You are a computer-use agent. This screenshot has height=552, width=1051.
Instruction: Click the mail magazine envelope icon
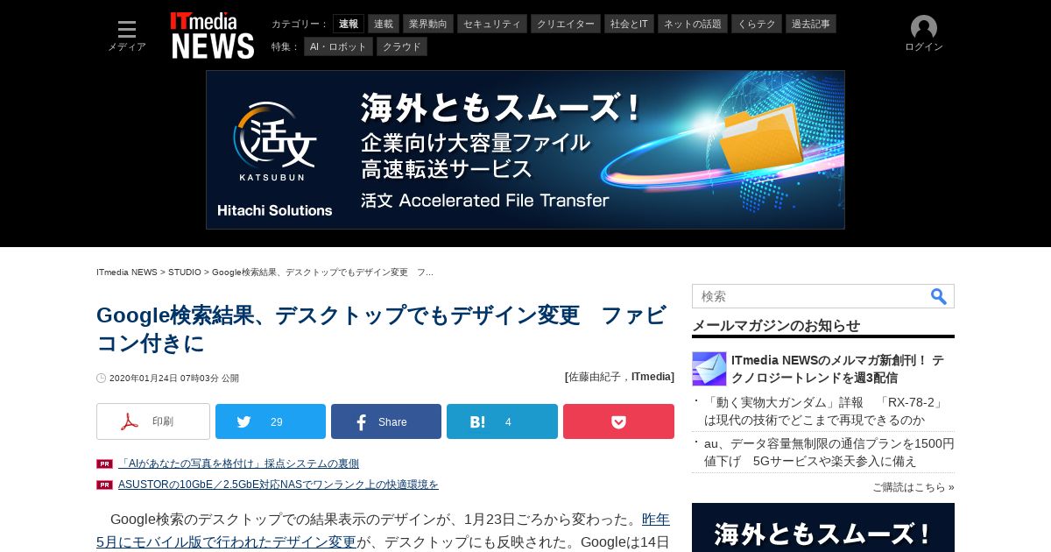point(709,369)
